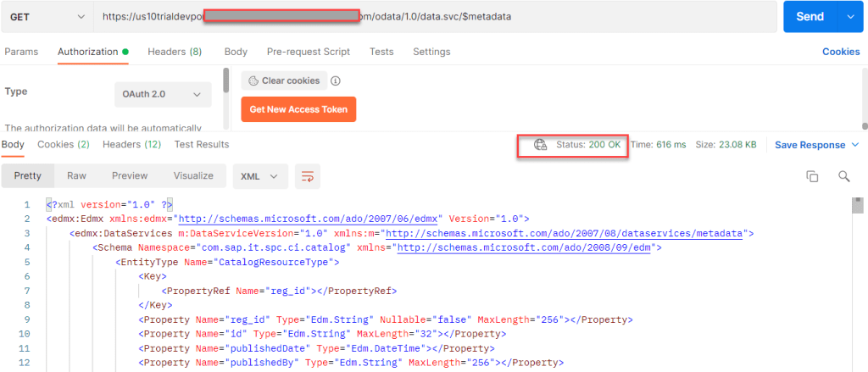Switch to the Params tab
868x372 pixels.
tap(21, 52)
